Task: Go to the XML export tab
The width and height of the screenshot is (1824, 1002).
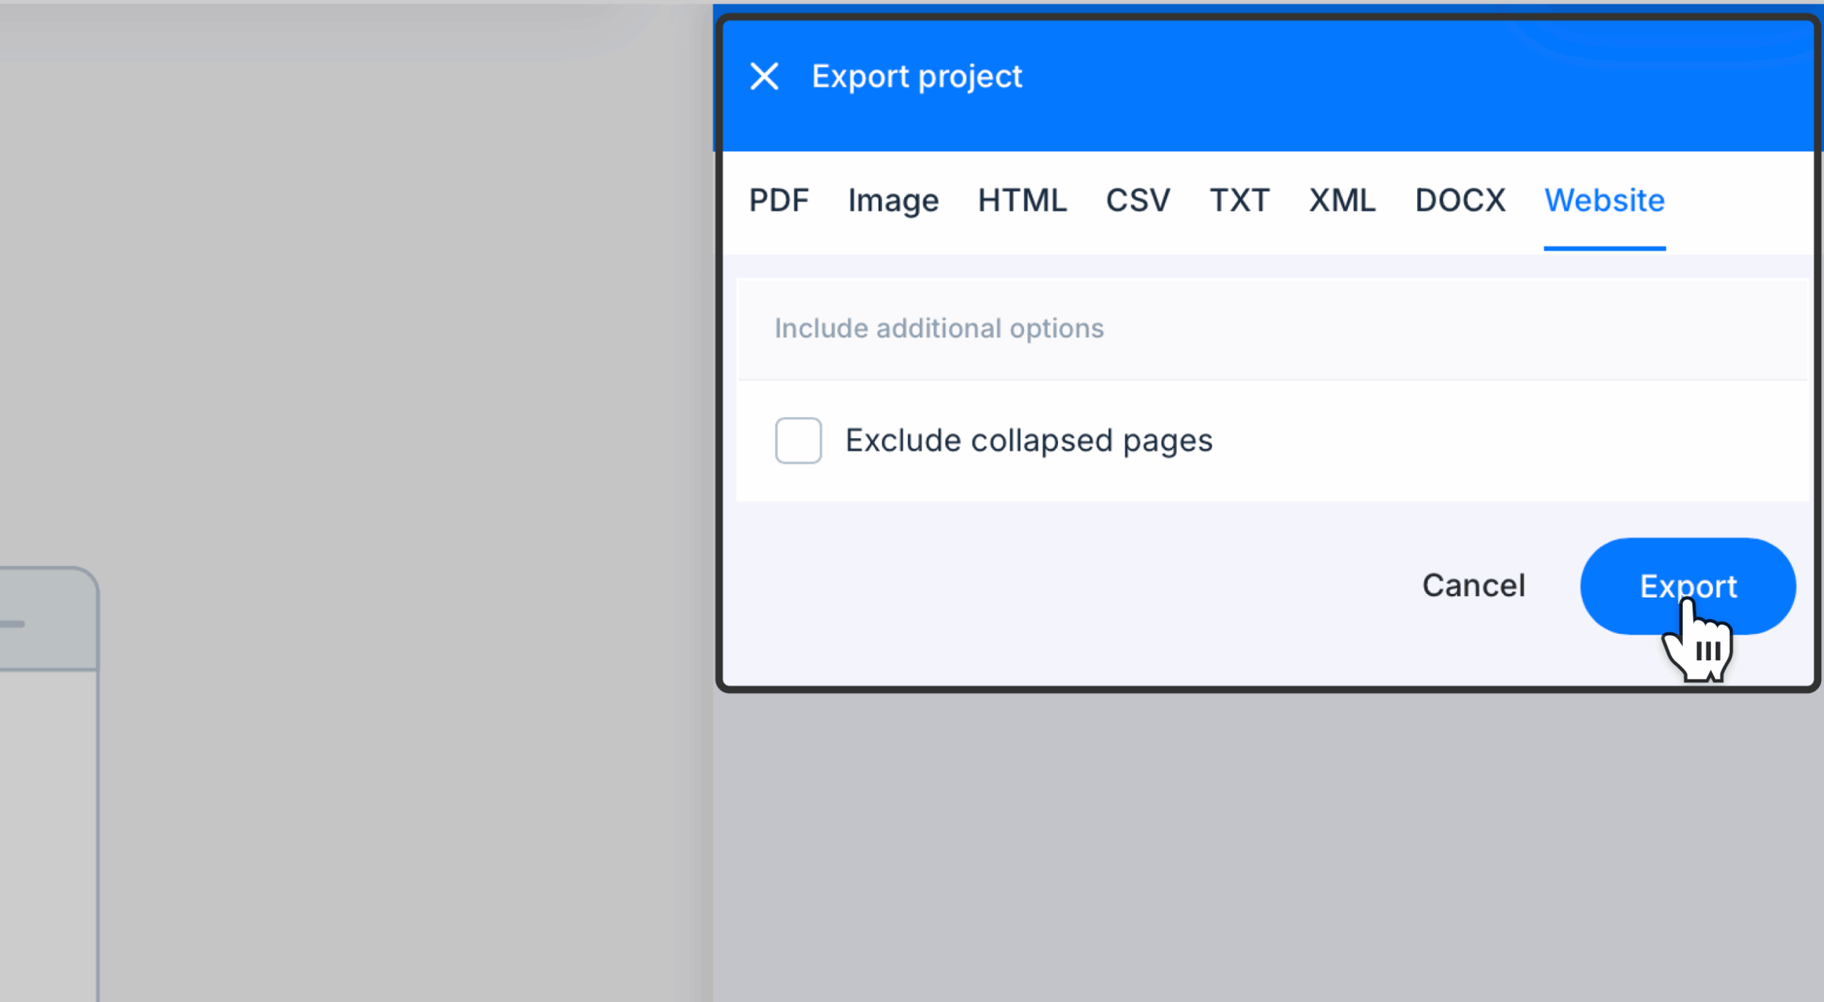Action: pos(1342,200)
